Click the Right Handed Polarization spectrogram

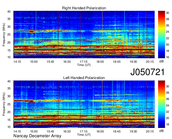[x=84, y=34]
